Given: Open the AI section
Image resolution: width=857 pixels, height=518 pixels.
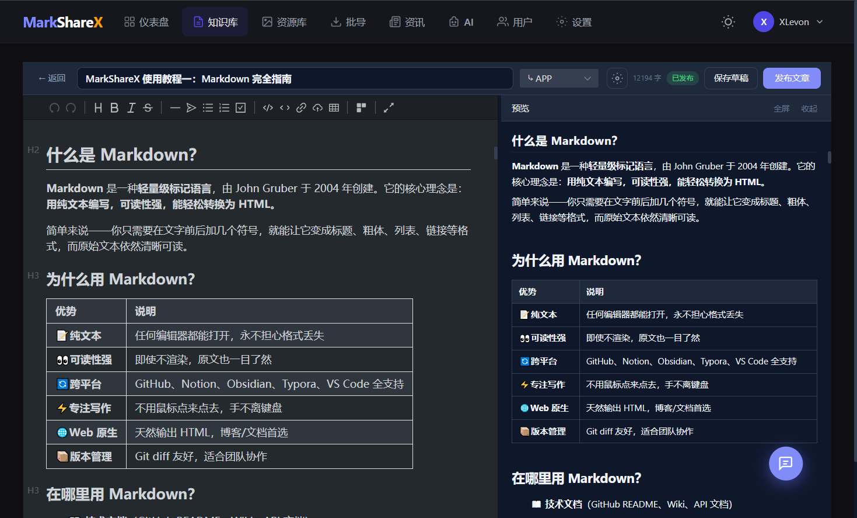Looking at the screenshot, I should (461, 22).
